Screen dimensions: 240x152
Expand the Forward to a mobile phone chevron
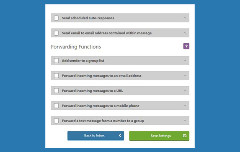pyautogui.click(x=185, y=106)
